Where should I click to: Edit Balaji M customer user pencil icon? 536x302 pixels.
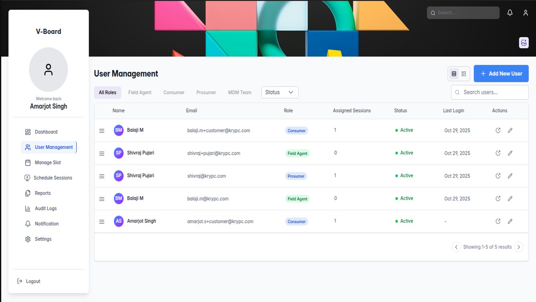tap(510, 130)
